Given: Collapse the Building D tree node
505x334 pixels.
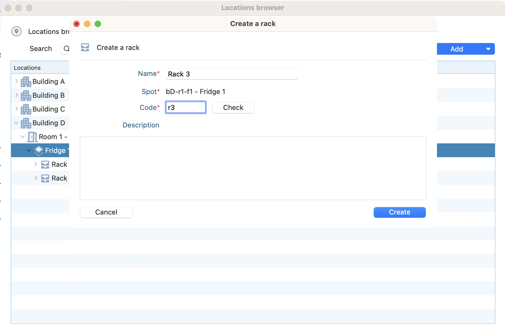Looking at the screenshot, I should pos(16,123).
